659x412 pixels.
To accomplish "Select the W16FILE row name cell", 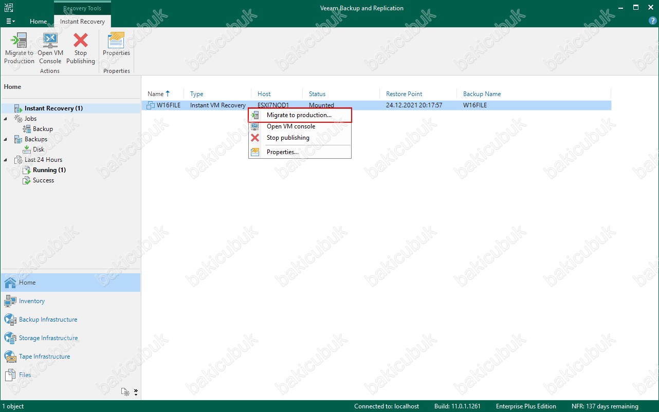I will click(x=169, y=105).
